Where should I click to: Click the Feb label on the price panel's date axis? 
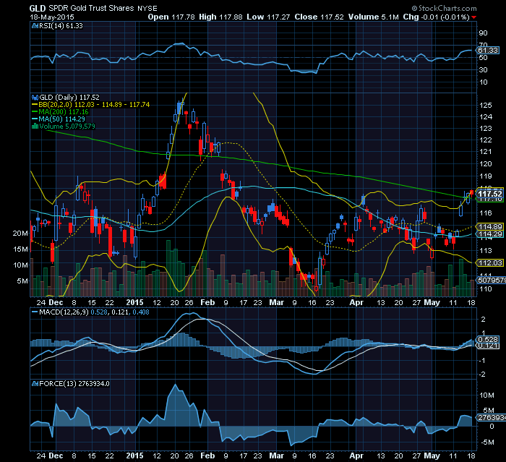pos(207,302)
